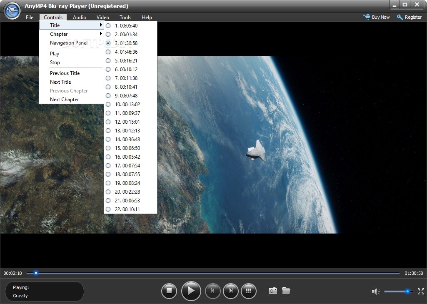Select title 6. 00:10:12

(x=130, y=70)
